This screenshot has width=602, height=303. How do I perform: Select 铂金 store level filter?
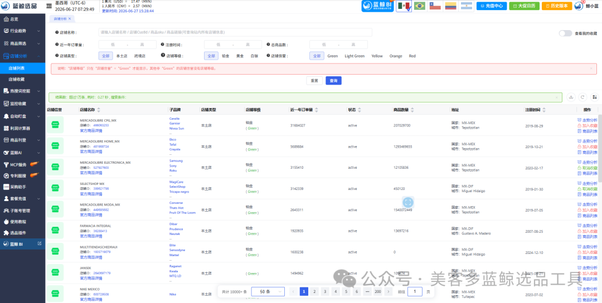click(226, 56)
